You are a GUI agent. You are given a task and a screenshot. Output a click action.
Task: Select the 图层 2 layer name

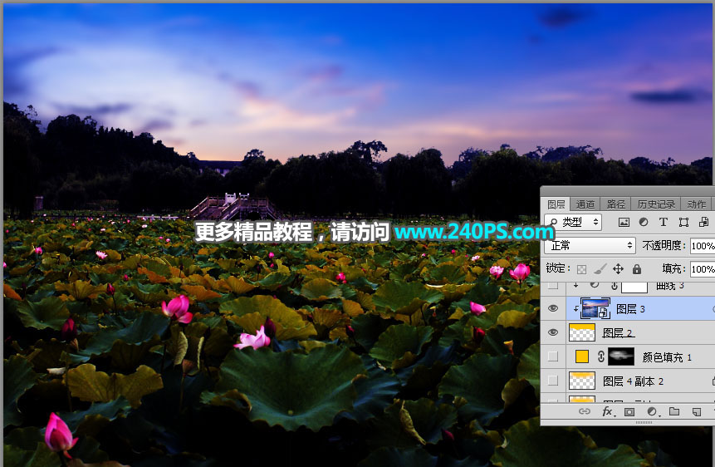(x=618, y=332)
